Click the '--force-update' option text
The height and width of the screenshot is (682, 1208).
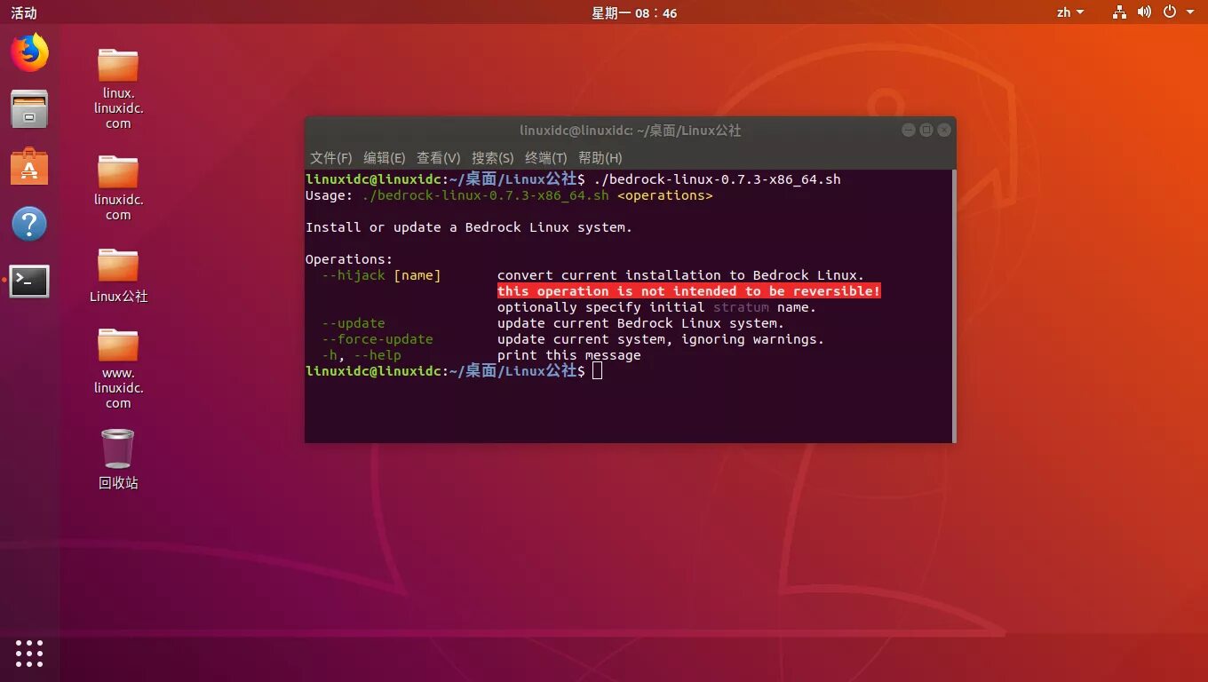(377, 339)
